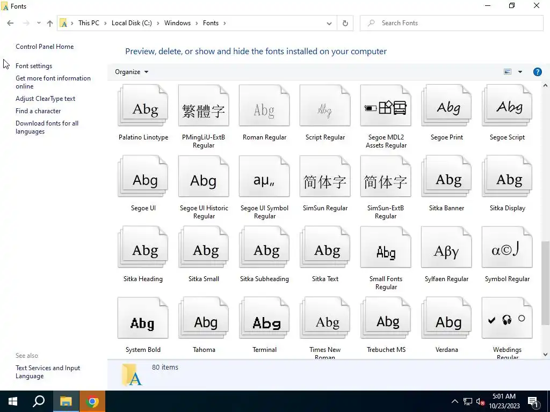550x412 pixels.
Task: Click the Windows breadcrumb segment
Action: [177, 23]
